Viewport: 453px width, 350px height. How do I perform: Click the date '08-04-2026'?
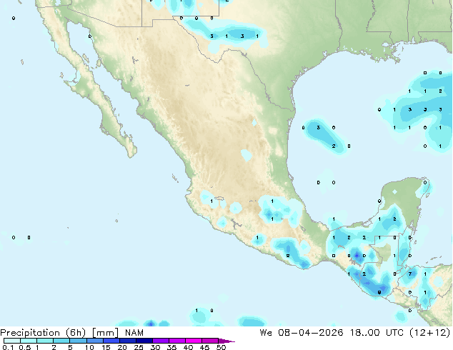point(311,333)
